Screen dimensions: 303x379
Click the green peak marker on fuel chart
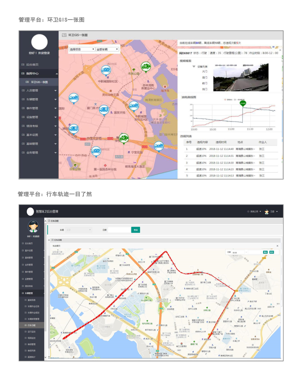pos(243,103)
